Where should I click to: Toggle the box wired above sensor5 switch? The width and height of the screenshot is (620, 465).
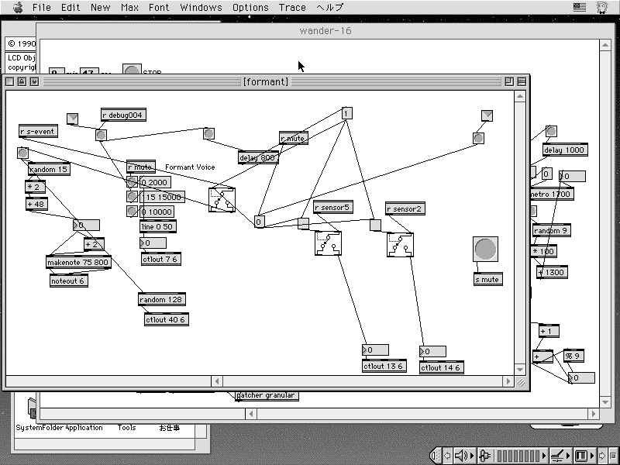[303, 223]
